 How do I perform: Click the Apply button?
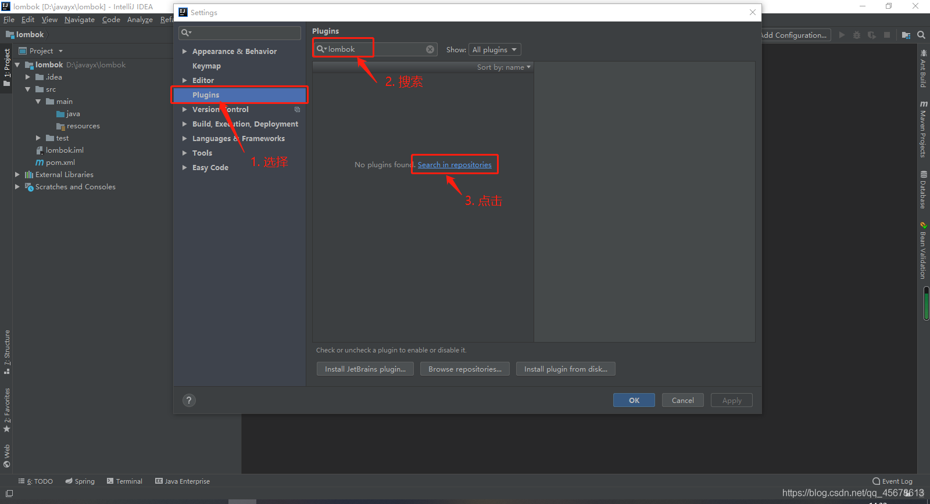[732, 400]
